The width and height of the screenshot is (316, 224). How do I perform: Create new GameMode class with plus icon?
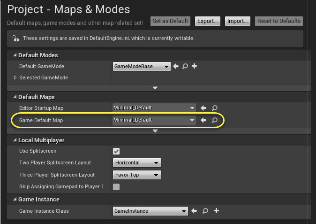point(194,66)
